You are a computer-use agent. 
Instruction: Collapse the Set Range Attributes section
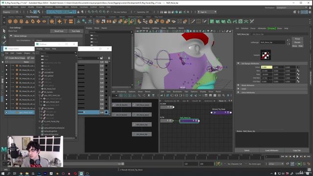click(x=238, y=64)
